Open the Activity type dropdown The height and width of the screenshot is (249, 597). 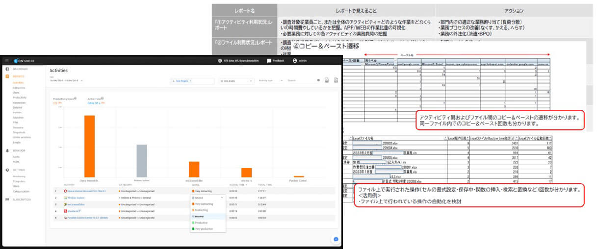270,80
